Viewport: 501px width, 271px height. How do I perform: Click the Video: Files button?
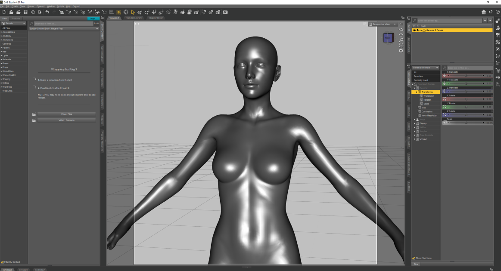point(66,114)
